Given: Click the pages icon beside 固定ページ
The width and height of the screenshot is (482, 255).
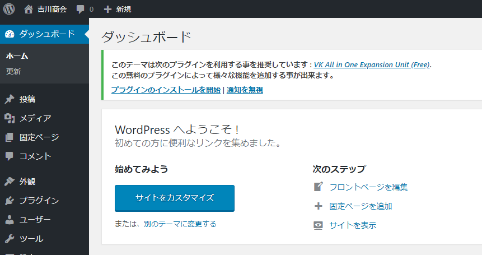Looking at the screenshot, I should 10,137.
